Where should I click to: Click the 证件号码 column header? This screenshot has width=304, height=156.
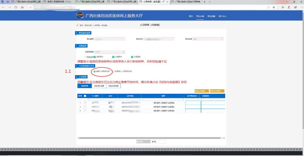point(129,96)
